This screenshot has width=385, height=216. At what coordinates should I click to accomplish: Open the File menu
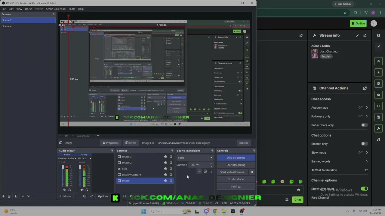pos(4,9)
